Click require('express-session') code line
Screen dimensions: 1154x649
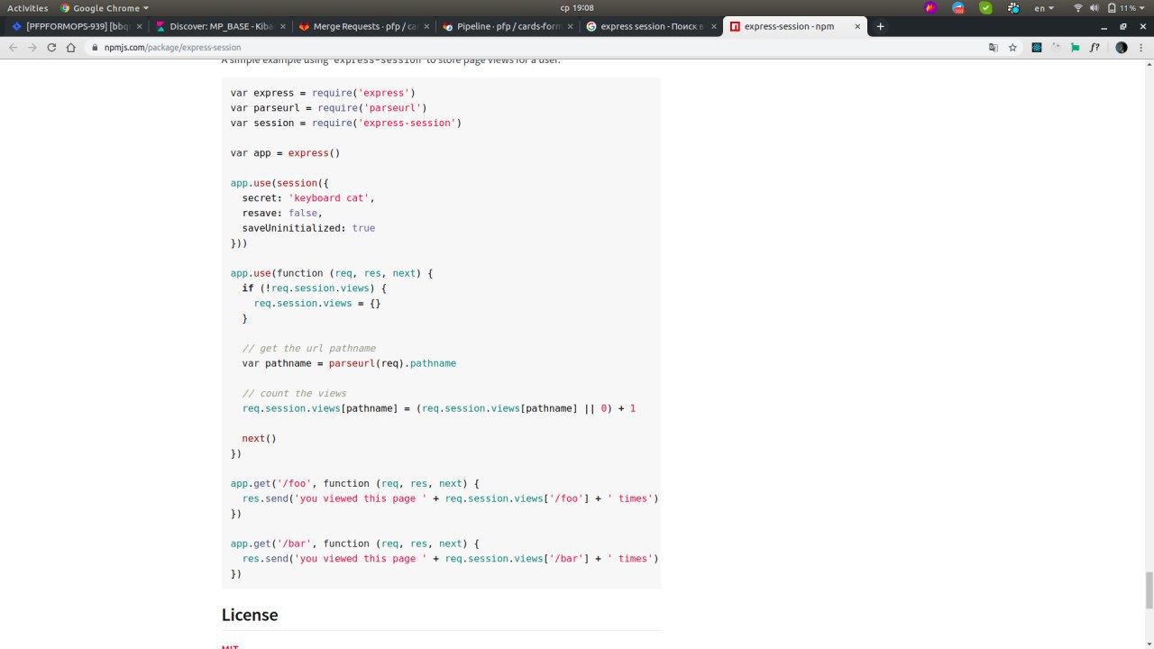pyautogui.click(x=346, y=123)
